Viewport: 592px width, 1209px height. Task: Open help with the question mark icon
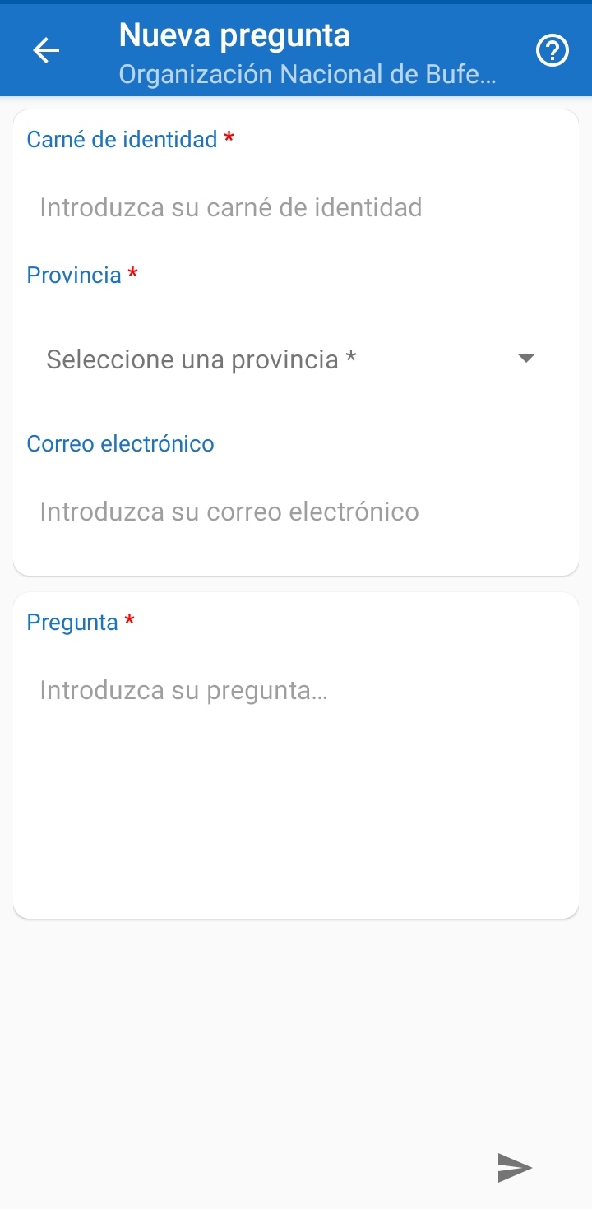click(x=552, y=51)
